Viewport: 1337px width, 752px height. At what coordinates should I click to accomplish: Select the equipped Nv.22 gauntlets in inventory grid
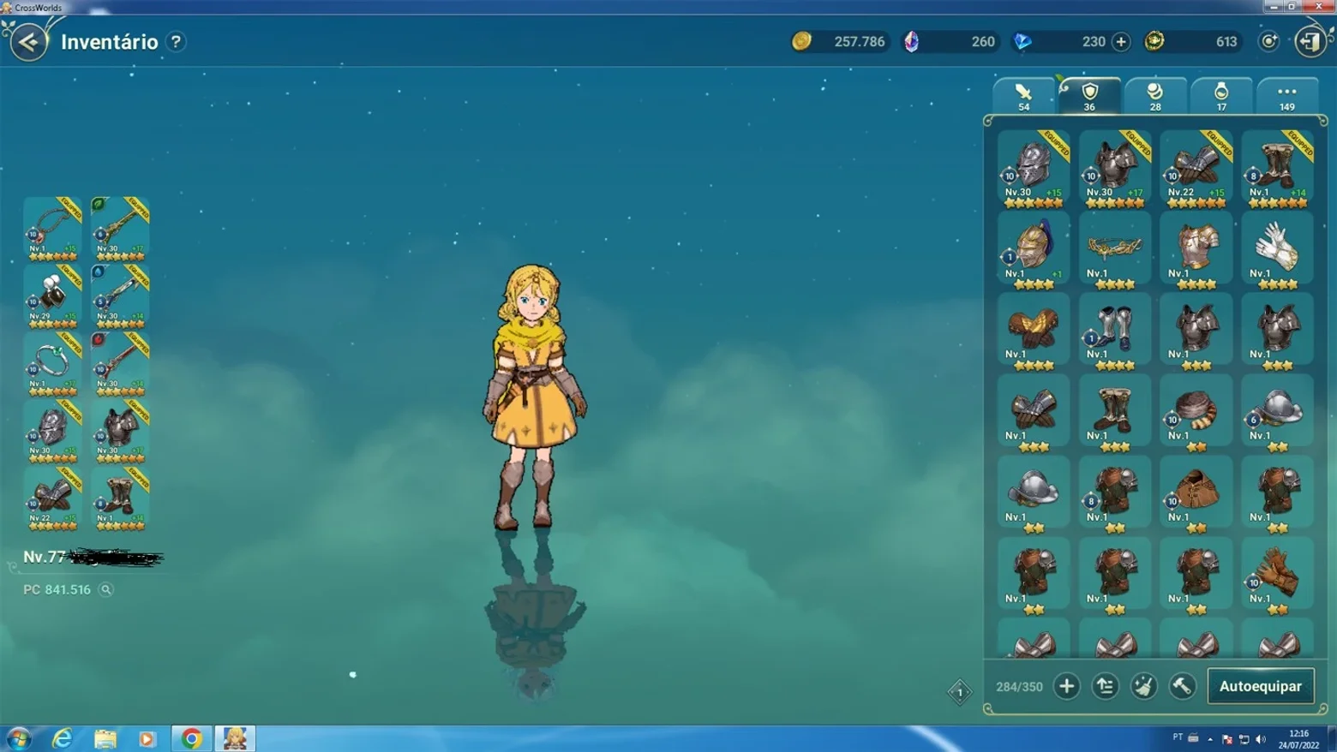tap(1196, 170)
